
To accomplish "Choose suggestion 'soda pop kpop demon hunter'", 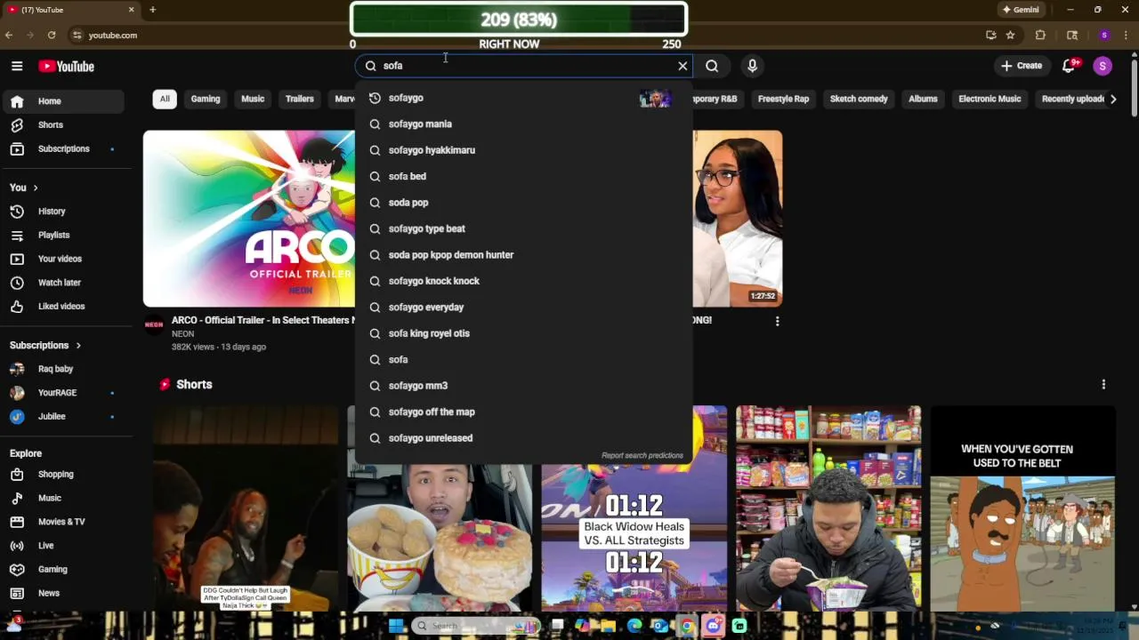I will (523, 255).
